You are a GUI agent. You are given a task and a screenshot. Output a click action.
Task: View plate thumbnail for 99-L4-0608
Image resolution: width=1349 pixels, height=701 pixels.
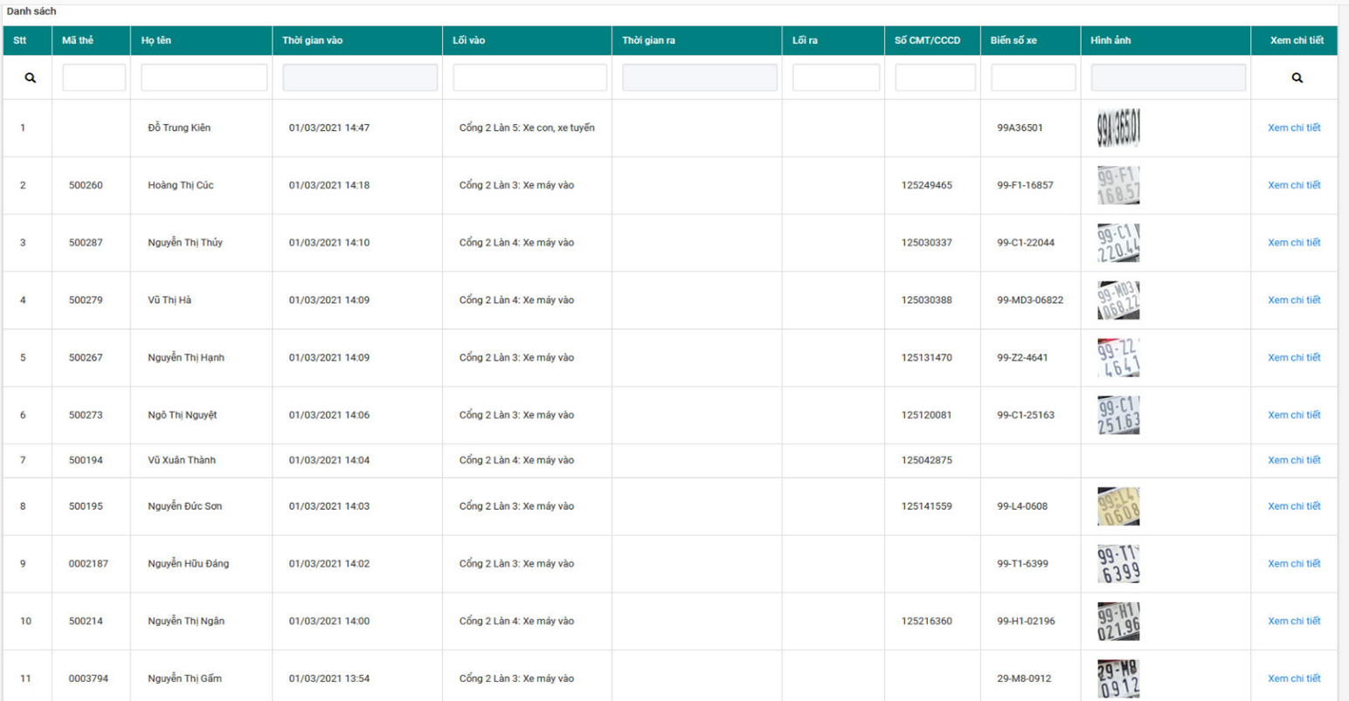click(1118, 506)
